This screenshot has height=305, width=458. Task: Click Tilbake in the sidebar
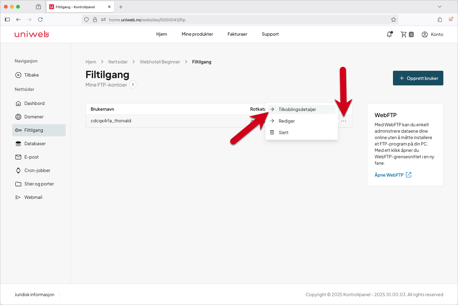click(x=39, y=75)
